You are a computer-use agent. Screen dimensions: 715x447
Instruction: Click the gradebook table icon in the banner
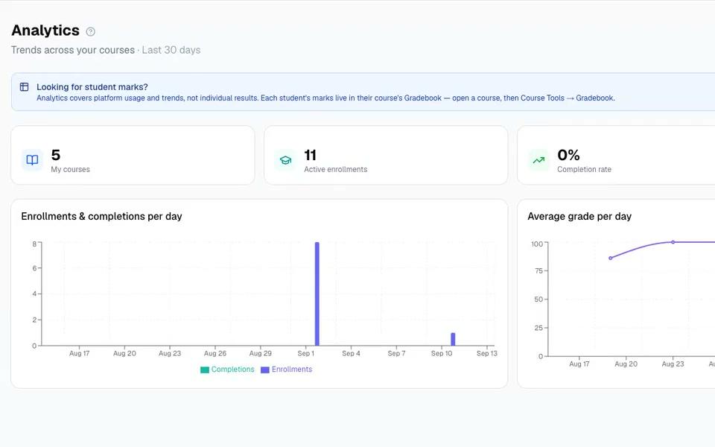pyautogui.click(x=24, y=86)
